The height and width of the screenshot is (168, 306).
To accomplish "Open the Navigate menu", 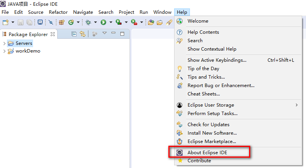I will (83, 12).
